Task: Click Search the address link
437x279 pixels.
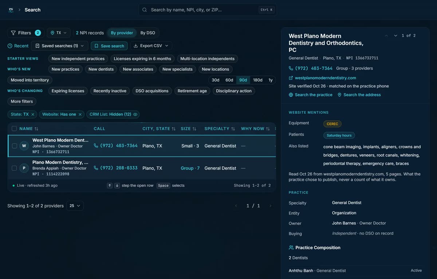Action: click(359, 95)
